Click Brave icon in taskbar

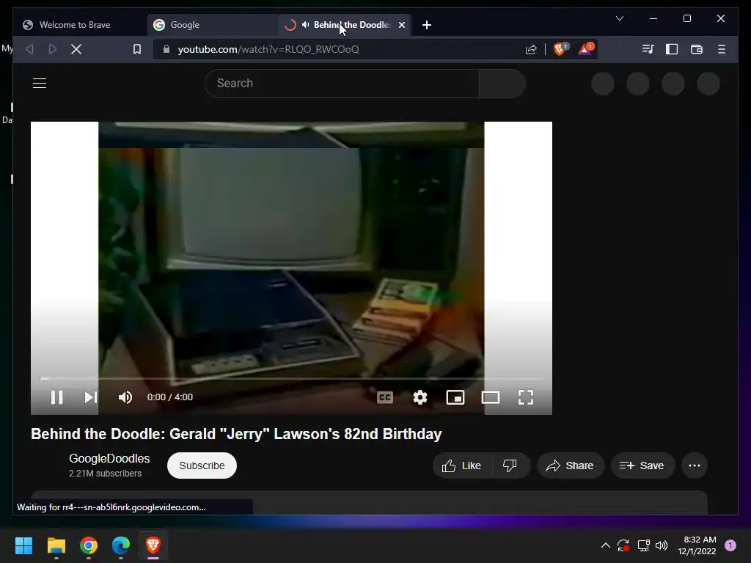(x=153, y=545)
